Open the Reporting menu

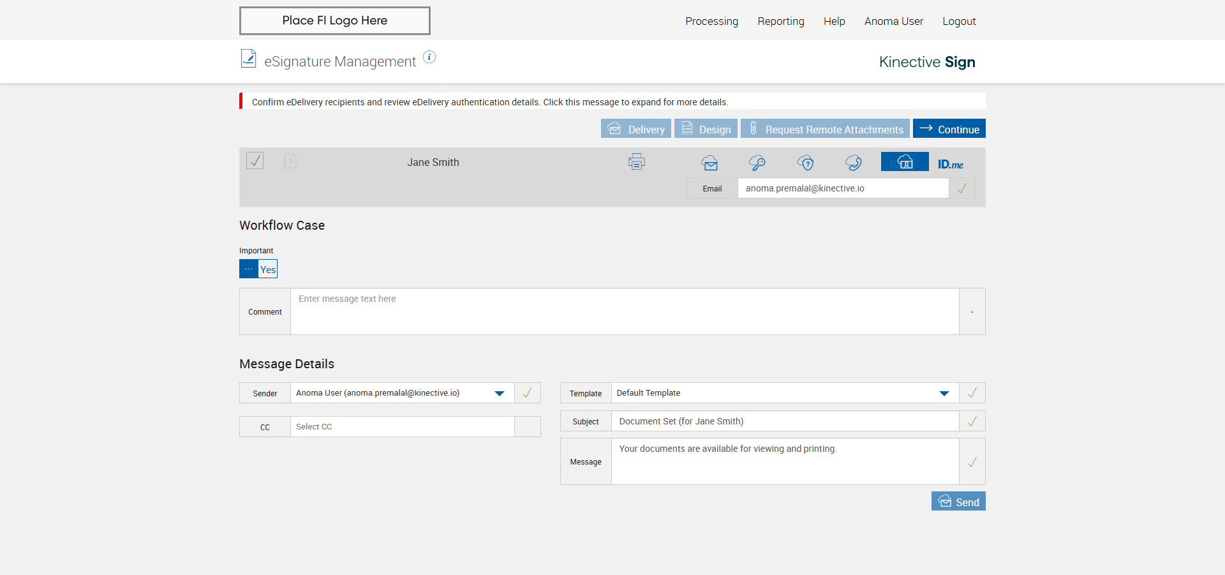[x=781, y=21]
